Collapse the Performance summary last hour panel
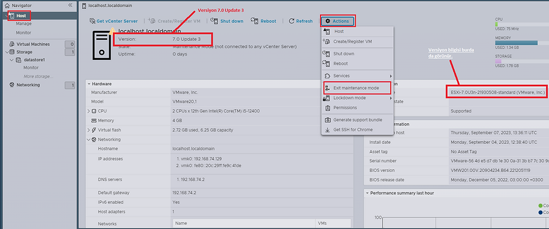 pos(367,193)
